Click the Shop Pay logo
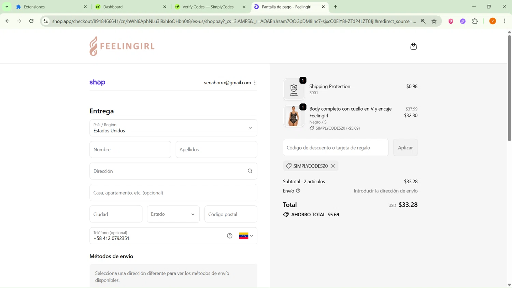Image resolution: width=512 pixels, height=288 pixels. pos(97,82)
